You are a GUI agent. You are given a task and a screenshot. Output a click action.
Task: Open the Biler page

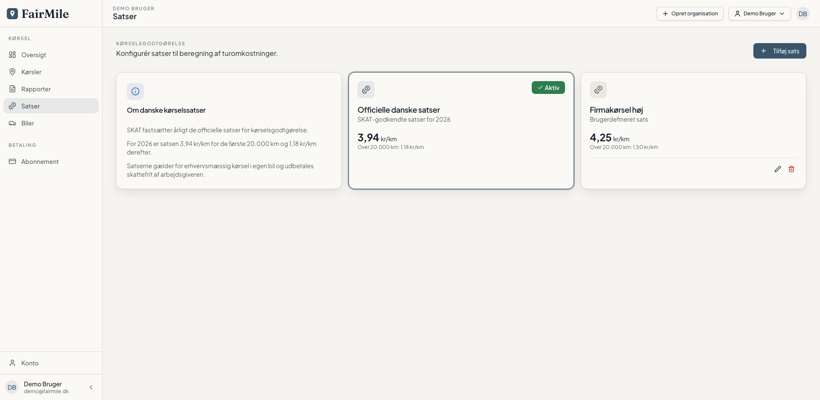coord(51,123)
